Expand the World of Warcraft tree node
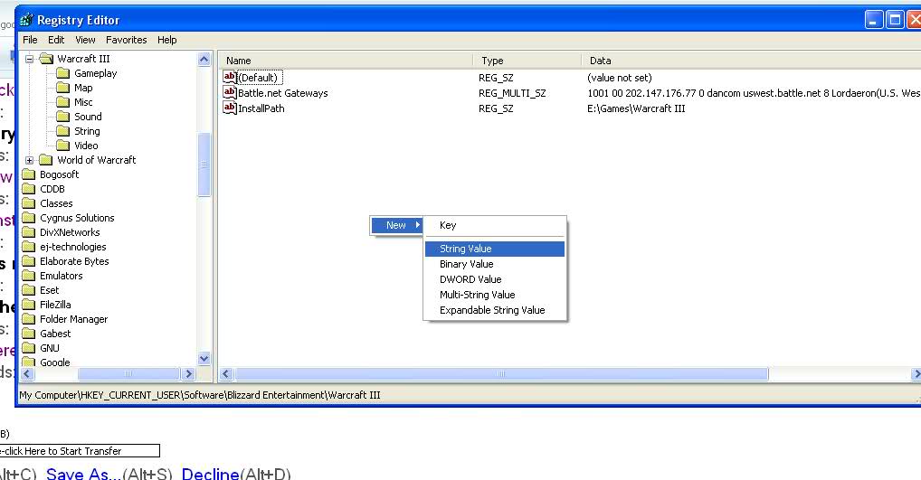Viewport: 921px width, 480px height. point(29,160)
